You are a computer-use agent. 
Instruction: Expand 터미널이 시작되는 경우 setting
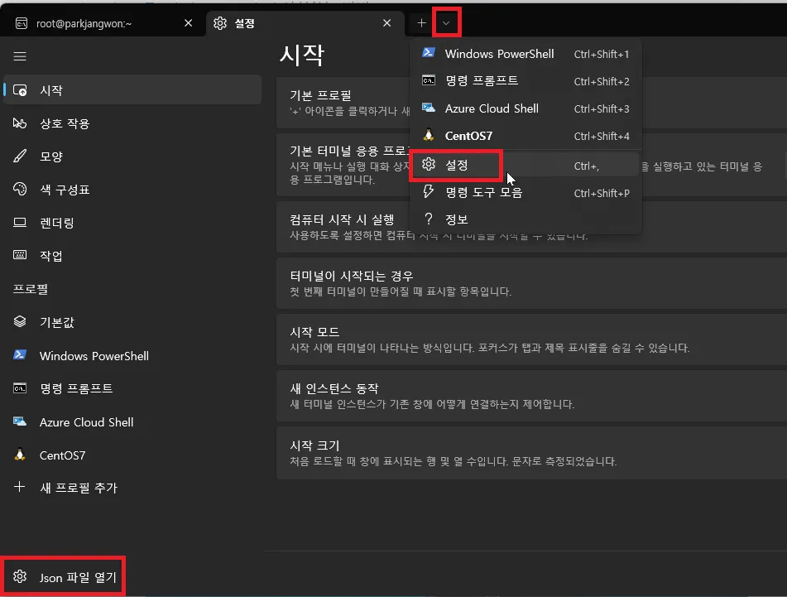pos(531,283)
